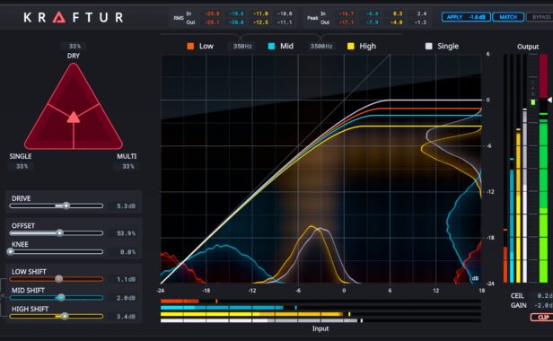The width and height of the screenshot is (553, 341).
Task: Click the APPLY -1.6dB button
Action: (466, 17)
